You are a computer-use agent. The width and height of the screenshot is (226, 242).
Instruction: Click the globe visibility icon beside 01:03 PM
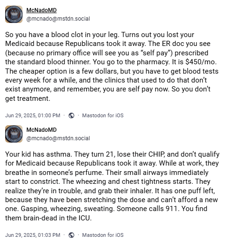coord(71,235)
